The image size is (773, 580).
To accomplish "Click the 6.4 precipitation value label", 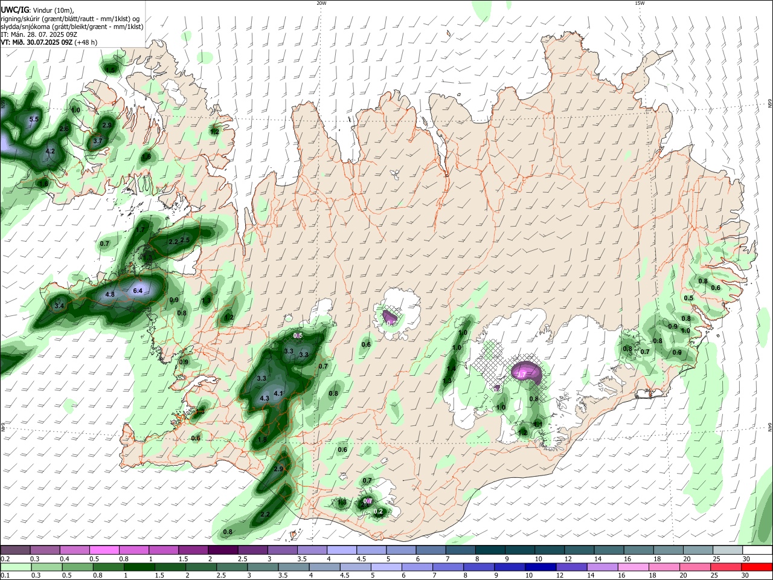I will 138,291.
